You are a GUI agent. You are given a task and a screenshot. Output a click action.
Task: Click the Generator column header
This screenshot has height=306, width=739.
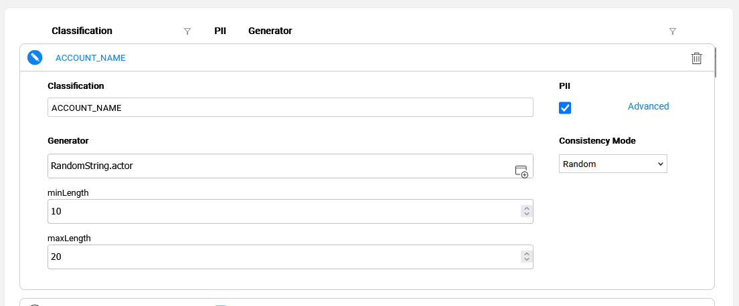coord(270,31)
